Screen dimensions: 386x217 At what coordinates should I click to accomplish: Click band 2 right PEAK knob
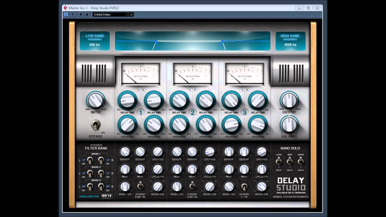click(x=192, y=169)
